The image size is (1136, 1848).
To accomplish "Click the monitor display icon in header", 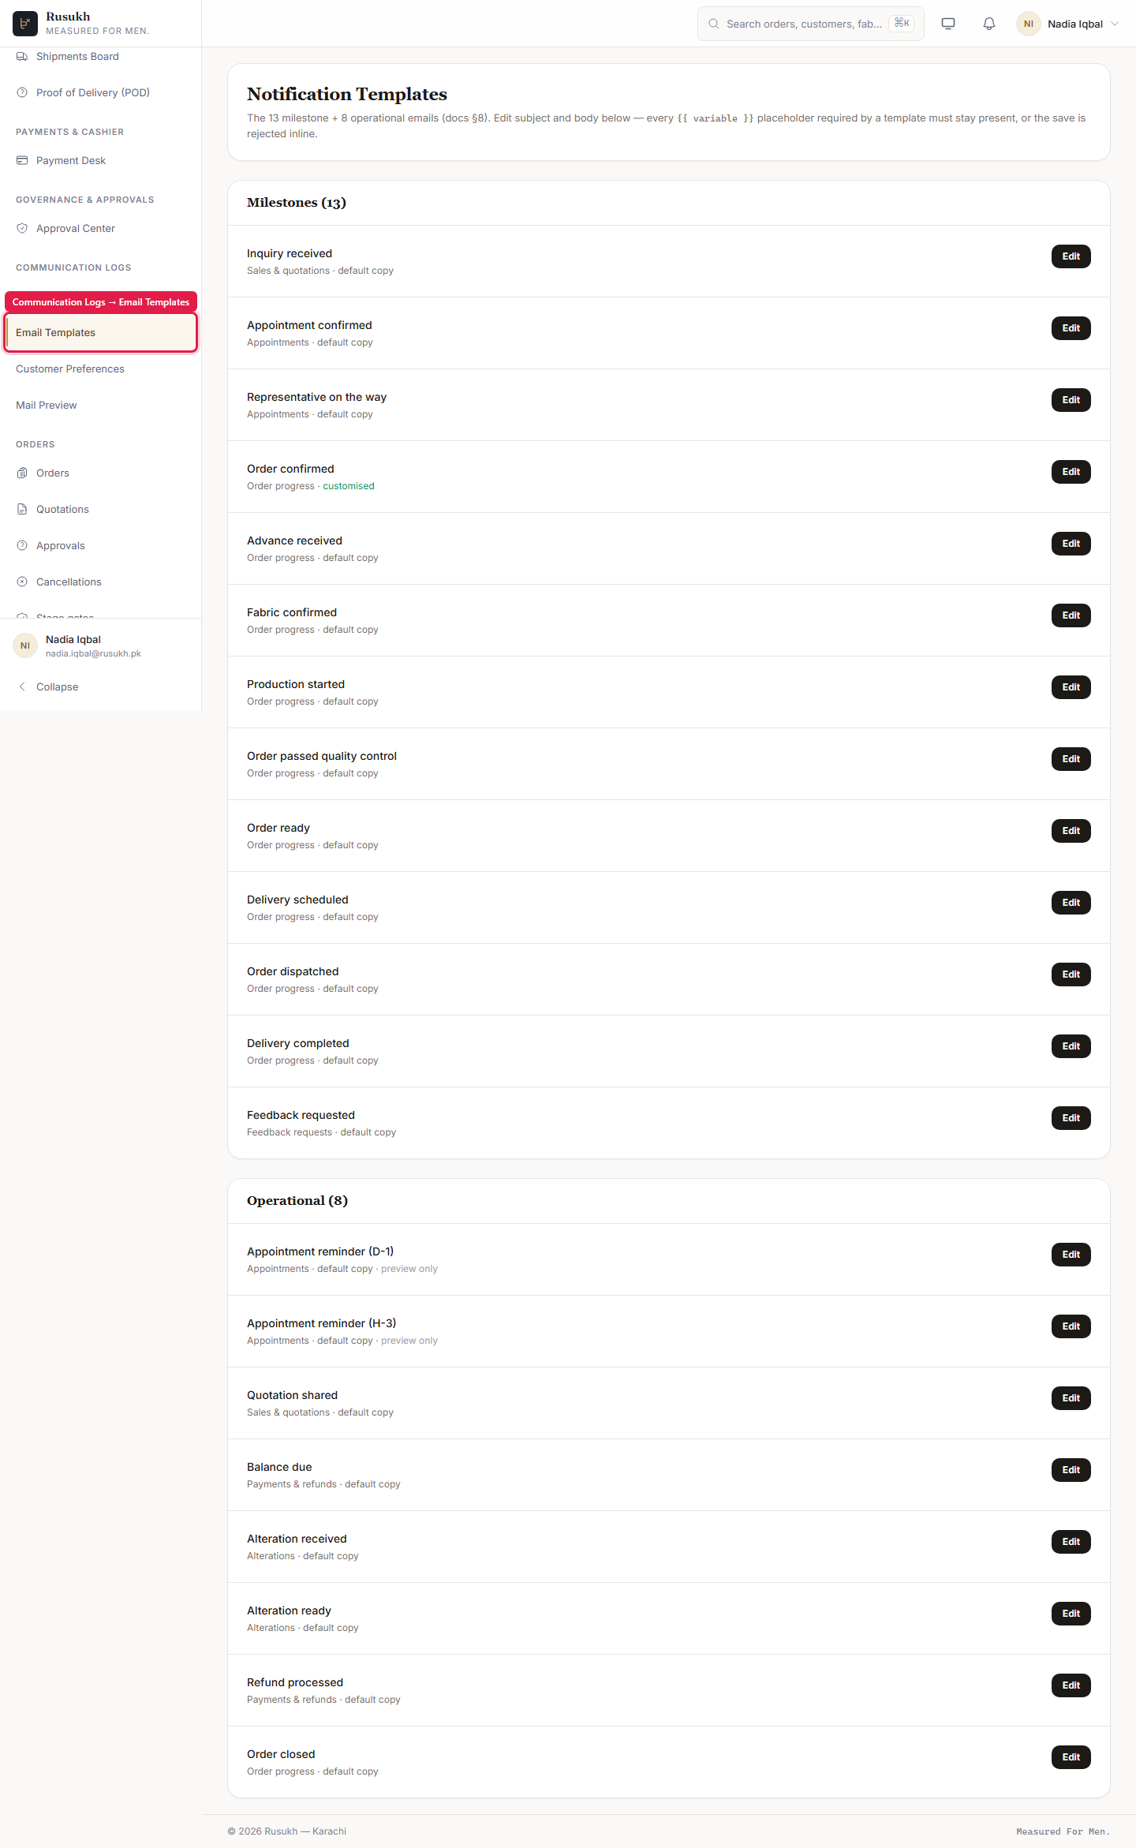I will (x=948, y=24).
